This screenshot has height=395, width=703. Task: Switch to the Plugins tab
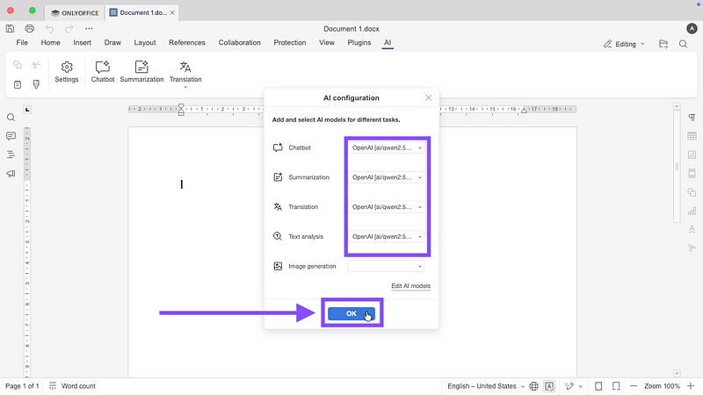coord(359,42)
